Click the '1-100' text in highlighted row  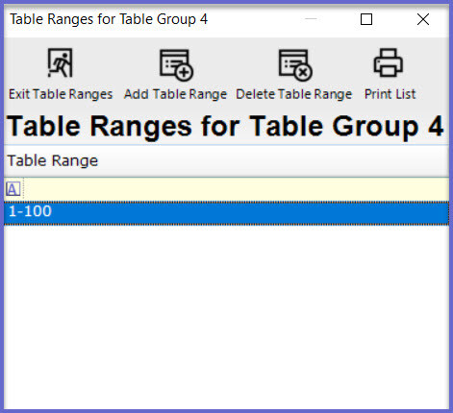click(30, 211)
